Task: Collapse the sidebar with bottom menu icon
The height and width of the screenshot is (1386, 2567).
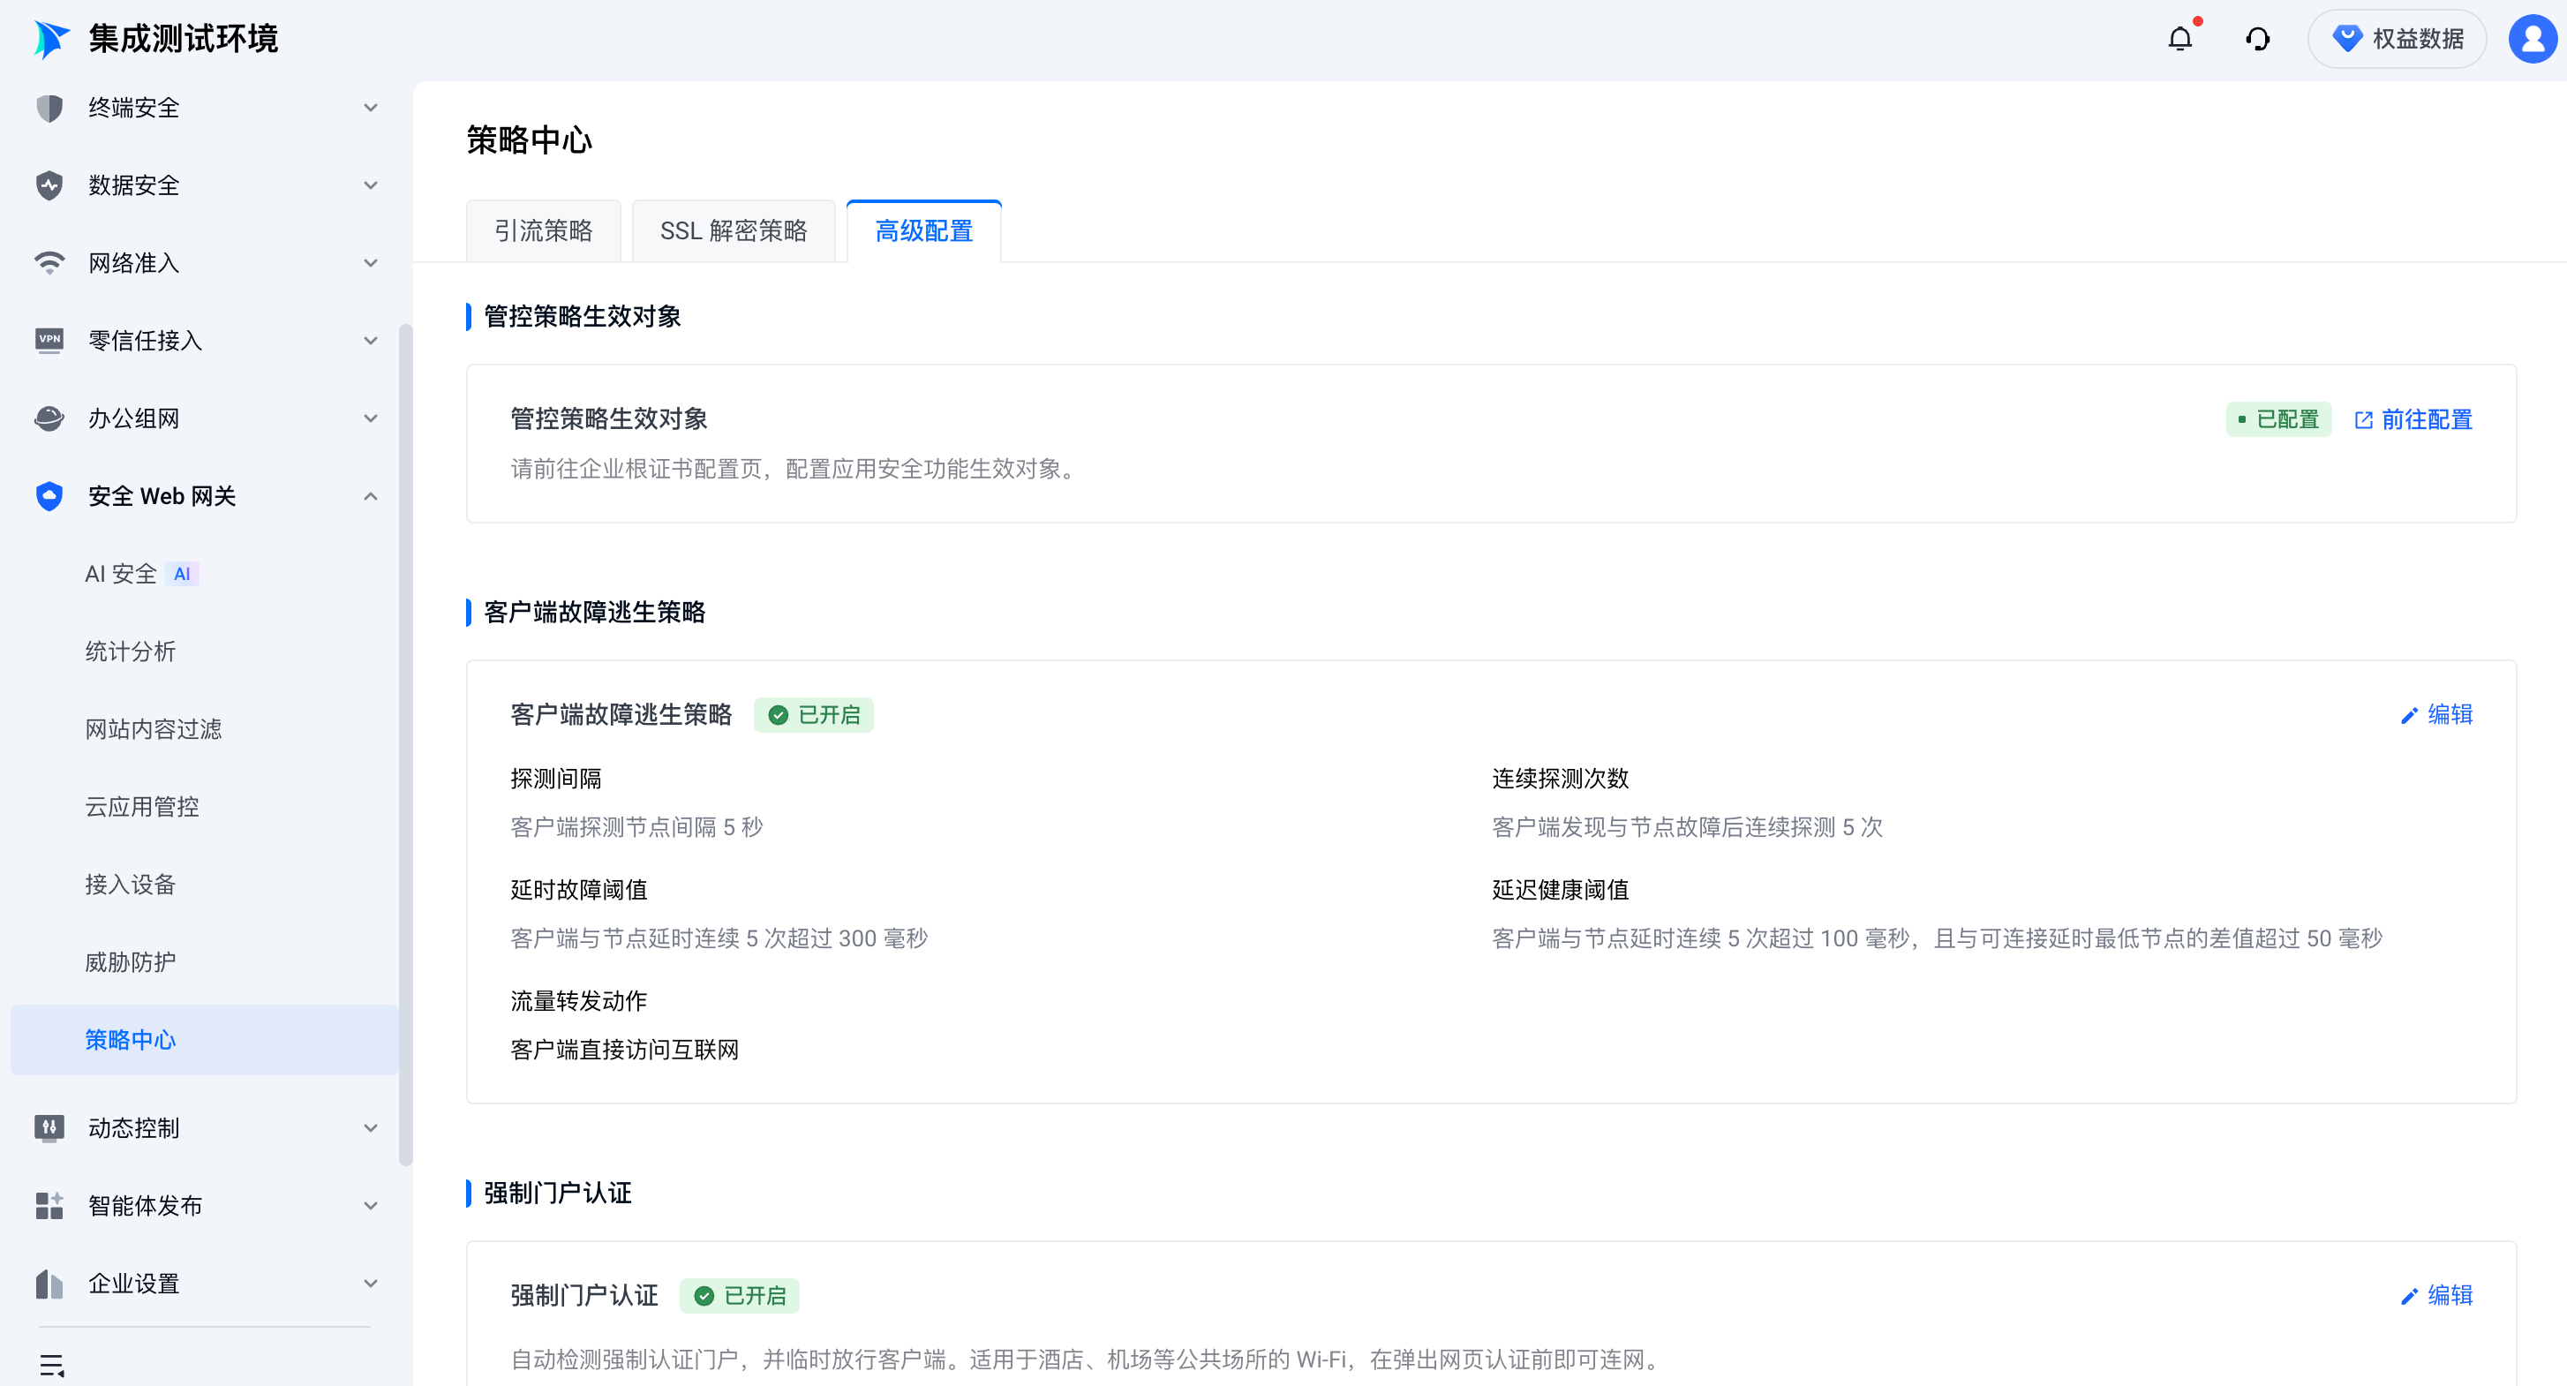Action: (52, 1364)
